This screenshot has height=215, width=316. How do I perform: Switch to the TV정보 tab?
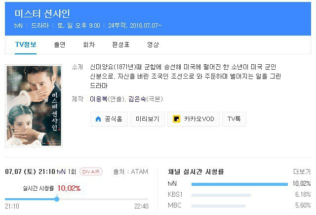click(26, 44)
